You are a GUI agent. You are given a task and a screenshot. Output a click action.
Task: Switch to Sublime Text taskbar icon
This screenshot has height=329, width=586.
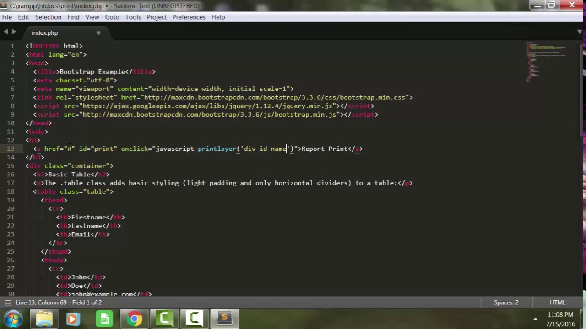tap(224, 318)
